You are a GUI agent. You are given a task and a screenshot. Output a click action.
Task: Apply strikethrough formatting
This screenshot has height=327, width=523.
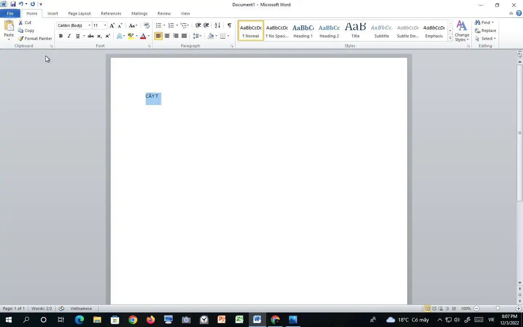point(91,36)
